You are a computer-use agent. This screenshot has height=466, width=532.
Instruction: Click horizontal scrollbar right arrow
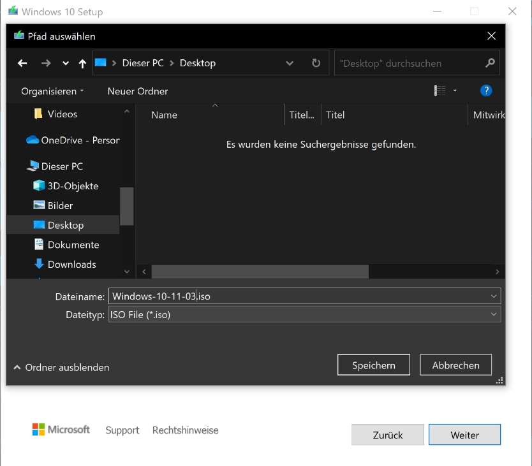(497, 272)
